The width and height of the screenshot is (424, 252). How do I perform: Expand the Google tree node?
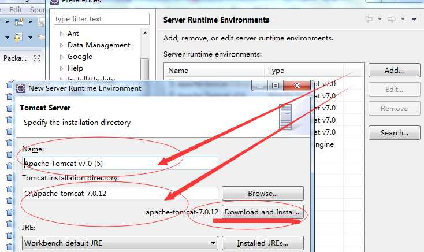click(x=61, y=57)
